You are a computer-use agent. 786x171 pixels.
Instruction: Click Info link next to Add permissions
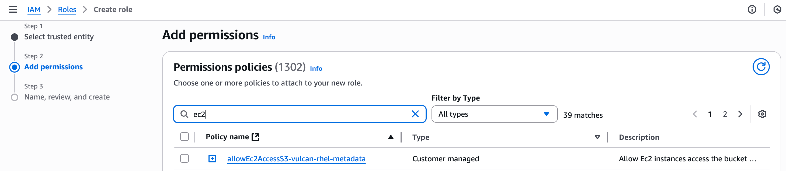(x=269, y=37)
